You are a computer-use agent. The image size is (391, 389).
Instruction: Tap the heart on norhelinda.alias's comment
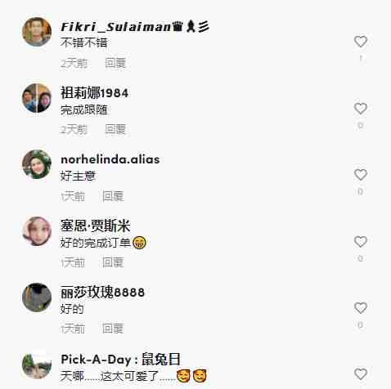coord(361,175)
